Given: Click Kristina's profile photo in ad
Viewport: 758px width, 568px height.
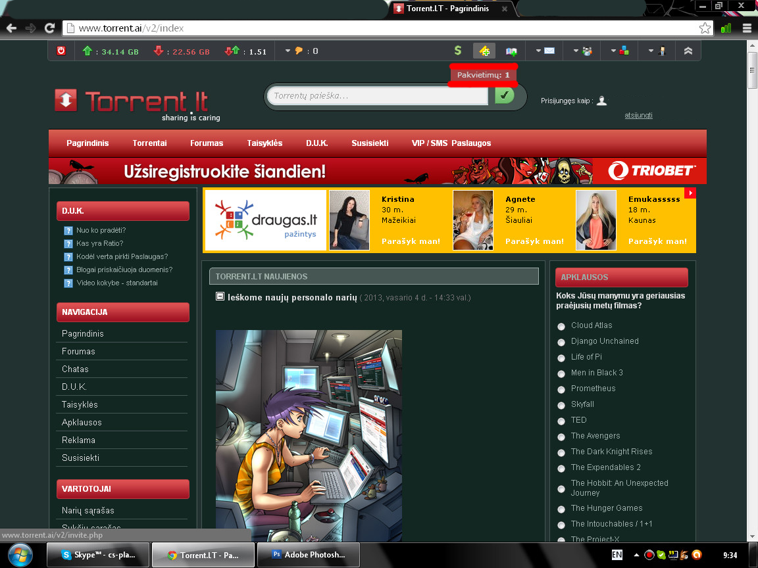Looking at the screenshot, I should [349, 220].
